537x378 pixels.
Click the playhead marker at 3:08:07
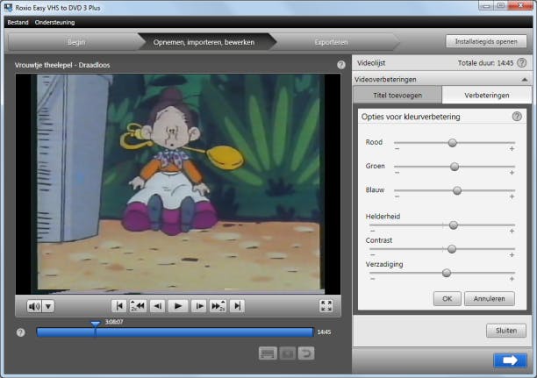pos(96,324)
